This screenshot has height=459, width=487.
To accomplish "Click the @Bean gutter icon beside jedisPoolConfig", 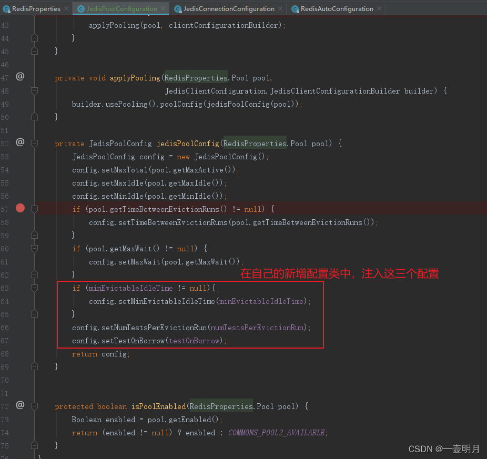I will pyautogui.click(x=20, y=142).
